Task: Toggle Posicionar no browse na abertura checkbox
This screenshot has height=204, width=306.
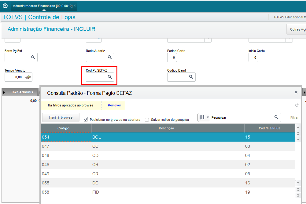Action: (x=86, y=120)
